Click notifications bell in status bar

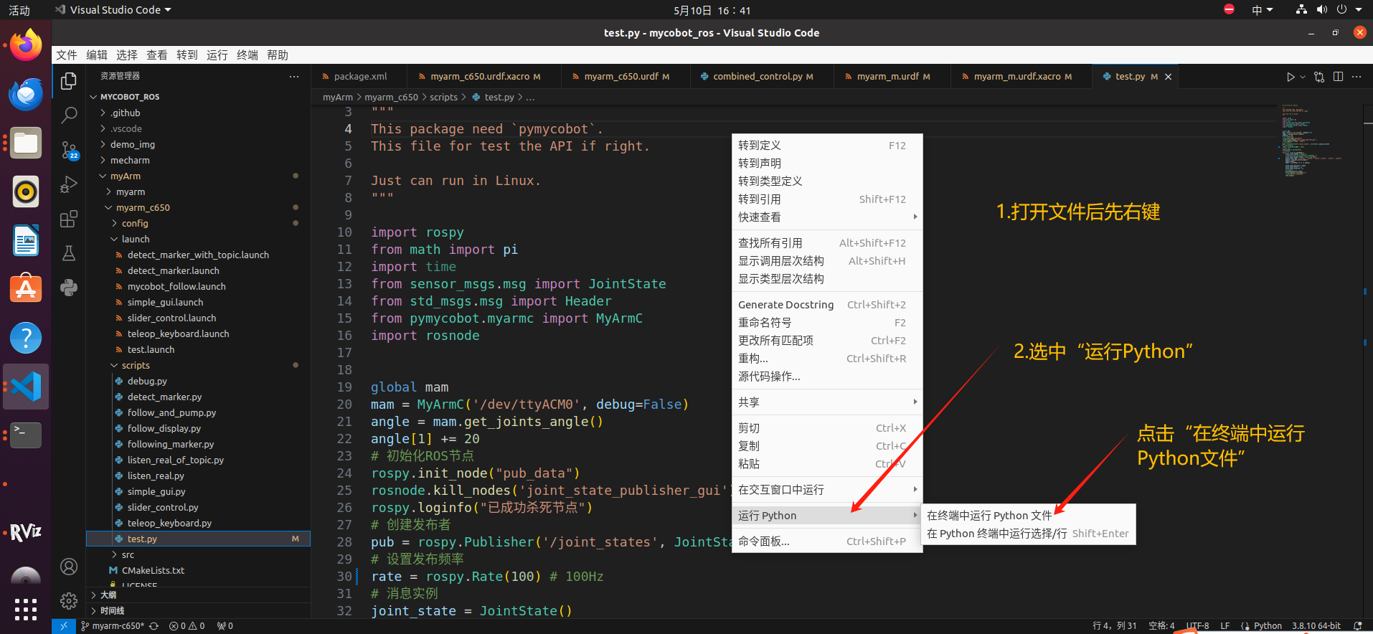[1357, 626]
